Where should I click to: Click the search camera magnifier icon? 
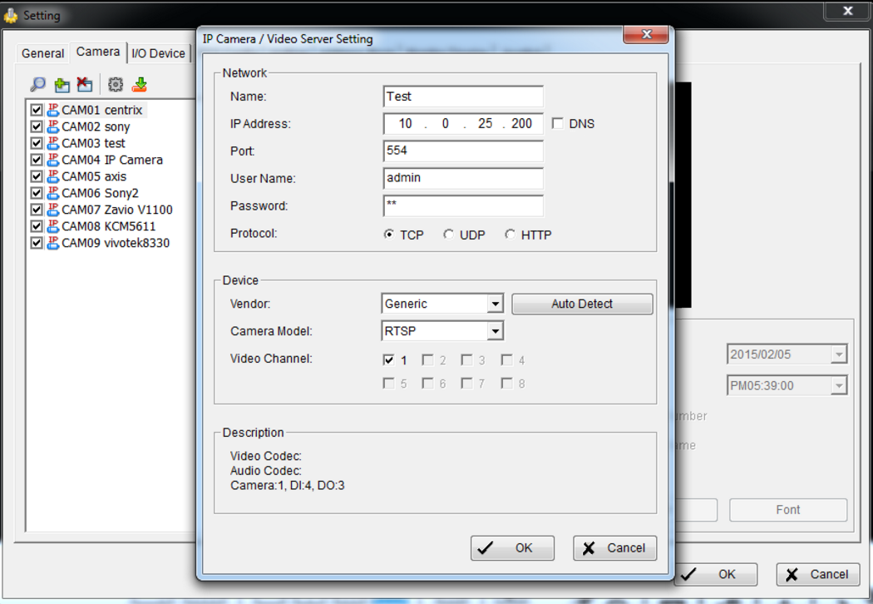(x=38, y=84)
